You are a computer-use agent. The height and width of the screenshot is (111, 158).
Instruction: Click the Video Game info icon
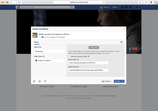[44, 56]
